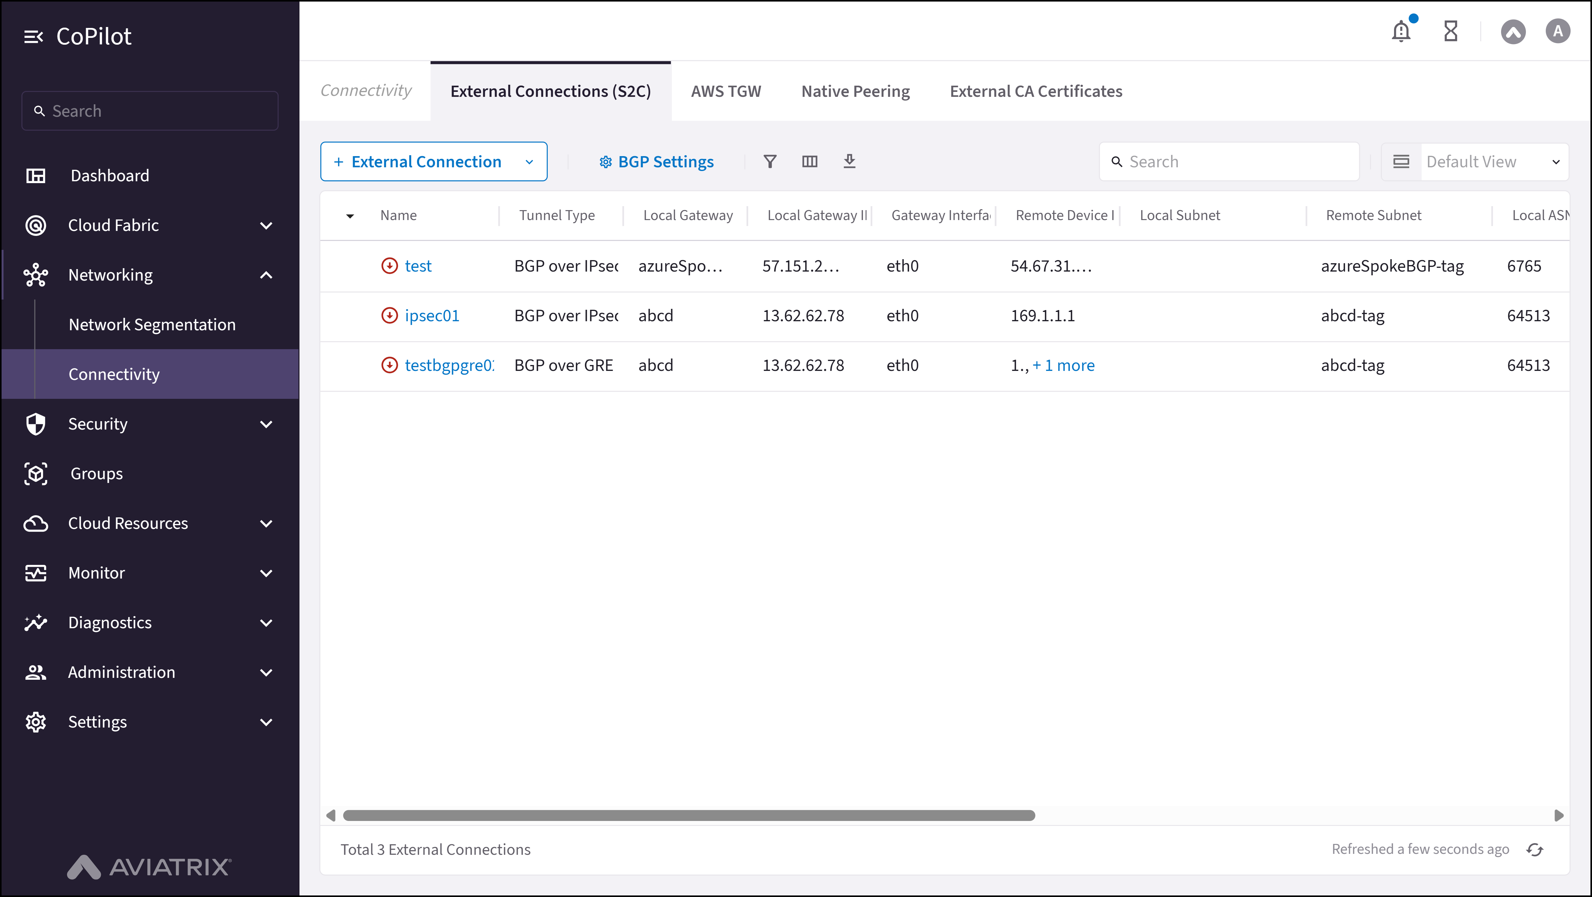Click the user avatar 'A' icon
1592x897 pixels.
1557,31
